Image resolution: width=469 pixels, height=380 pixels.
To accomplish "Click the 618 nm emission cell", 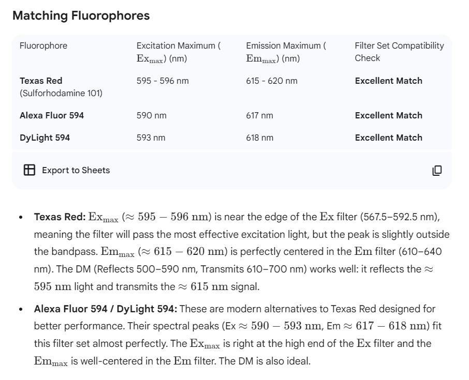I will pos(260,138).
